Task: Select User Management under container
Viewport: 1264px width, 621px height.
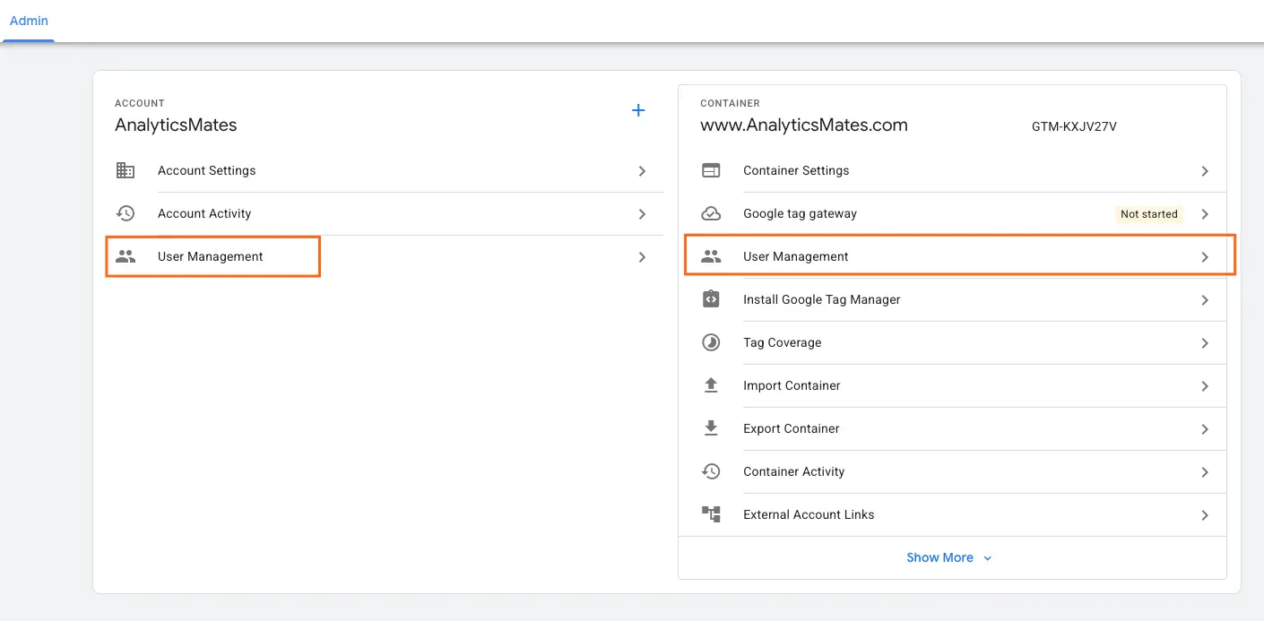Action: (x=795, y=256)
